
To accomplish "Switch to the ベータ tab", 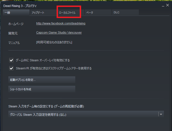I will click(98, 12).
